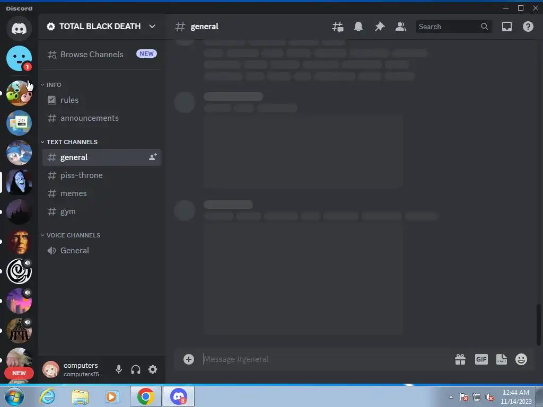
Task: Toggle the member list
Action: tap(401, 26)
